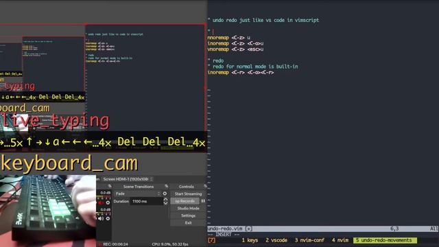
Task: Click the nnoremap <C-z> u line
Action: [x=228, y=38]
